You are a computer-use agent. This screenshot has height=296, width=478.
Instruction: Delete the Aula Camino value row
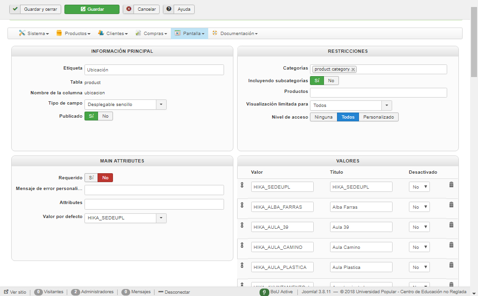coord(451,245)
